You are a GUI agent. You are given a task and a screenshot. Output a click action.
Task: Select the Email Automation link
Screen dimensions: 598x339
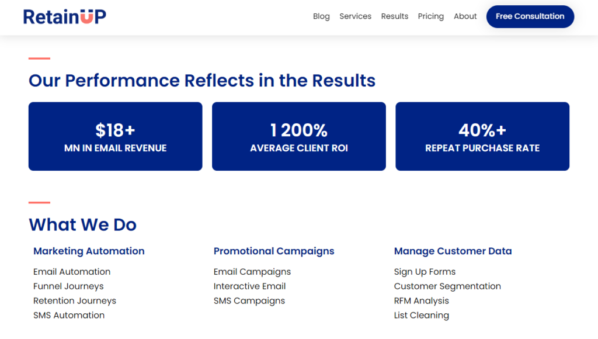coord(71,271)
